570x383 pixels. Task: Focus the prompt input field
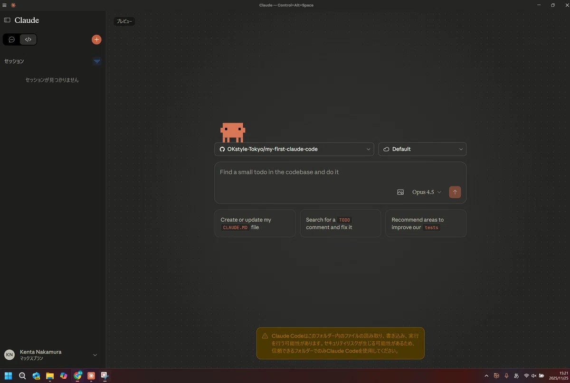[x=340, y=172]
